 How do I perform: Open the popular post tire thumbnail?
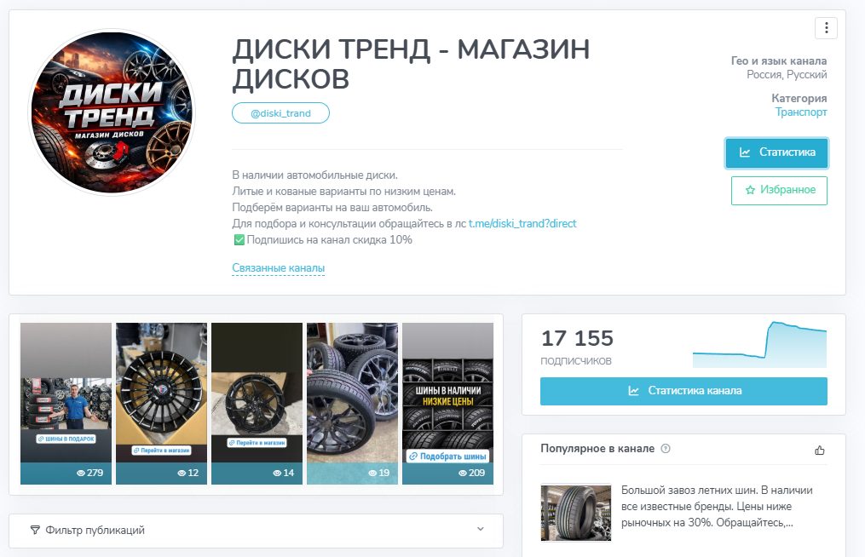coord(576,513)
